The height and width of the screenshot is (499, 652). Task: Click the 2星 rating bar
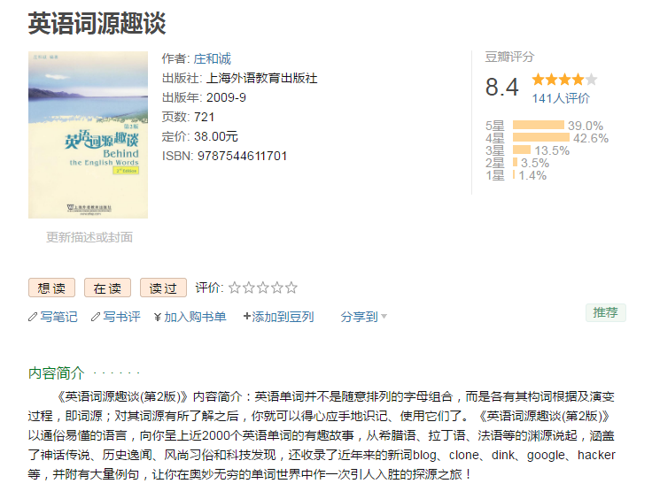pyautogui.click(x=515, y=162)
